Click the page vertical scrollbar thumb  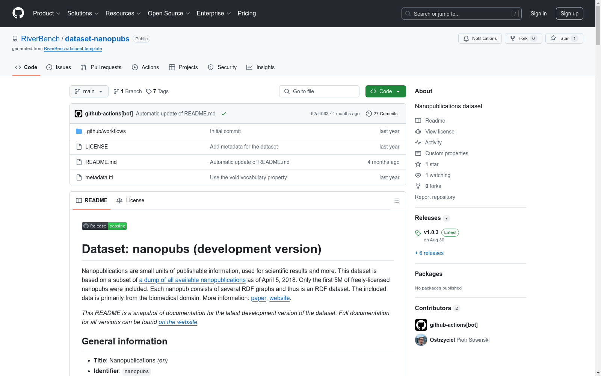tap(598, 26)
